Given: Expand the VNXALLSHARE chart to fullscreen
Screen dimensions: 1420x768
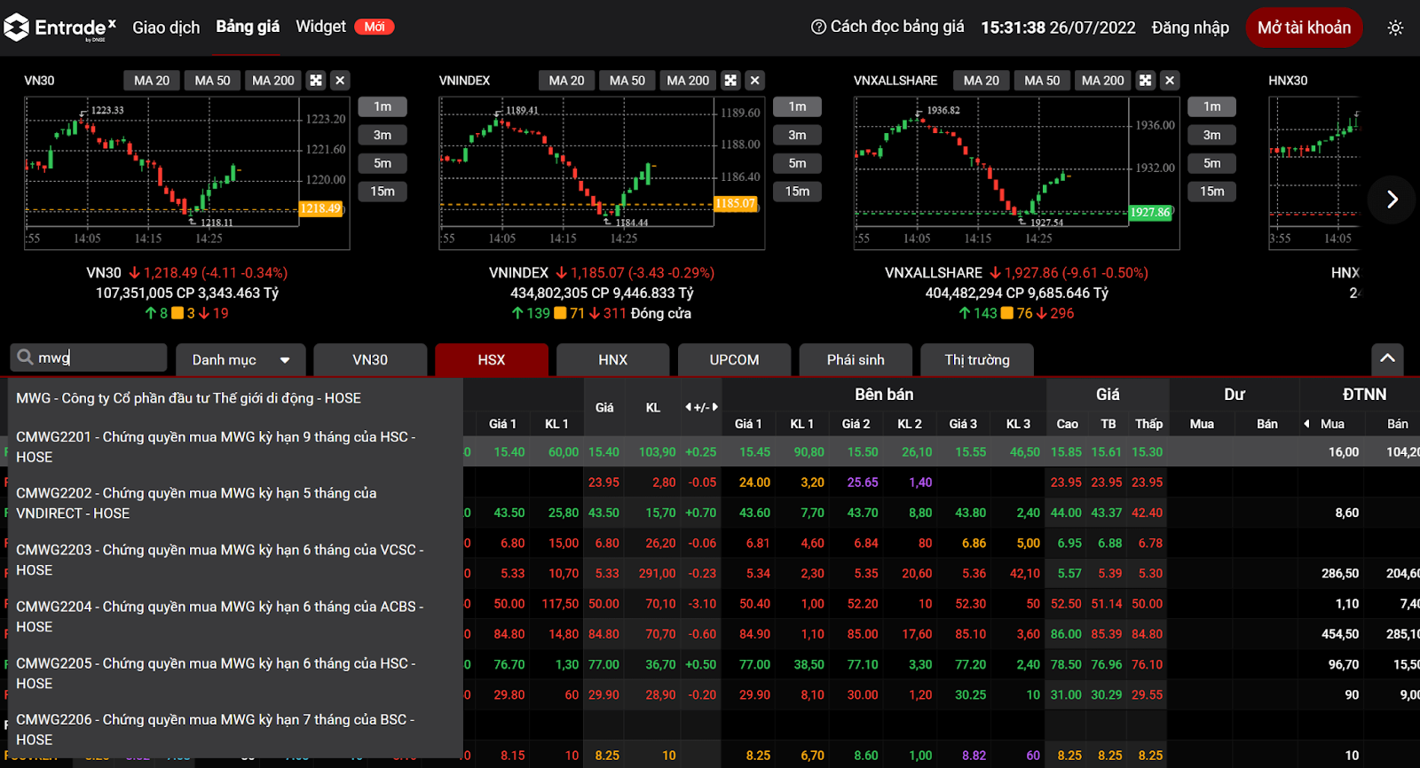Looking at the screenshot, I should pyautogui.click(x=1146, y=81).
